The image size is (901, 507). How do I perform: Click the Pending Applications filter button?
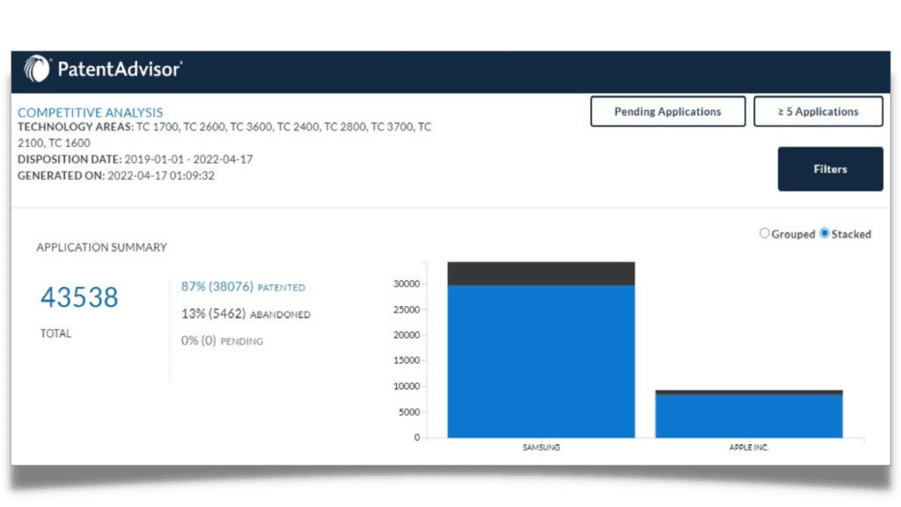668,111
